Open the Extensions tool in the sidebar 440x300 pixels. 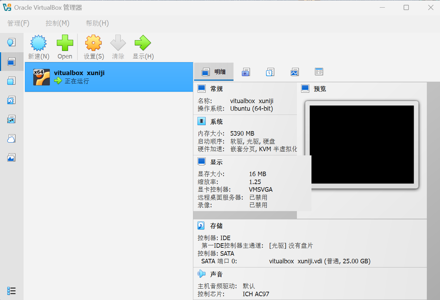pos(11,81)
